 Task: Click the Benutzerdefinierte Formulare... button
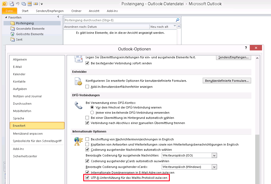(227, 81)
